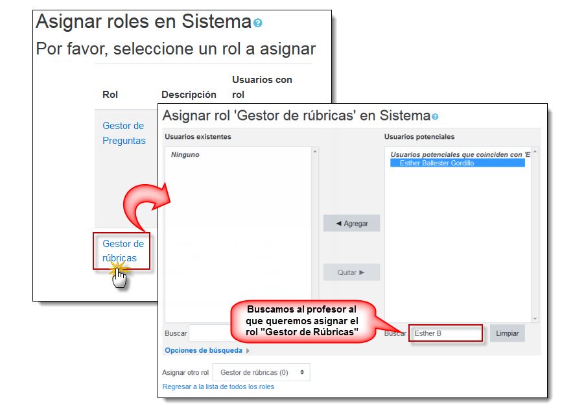Open the 'Asignar otro rol' combo box
This screenshot has height=415, width=586.
(261, 372)
